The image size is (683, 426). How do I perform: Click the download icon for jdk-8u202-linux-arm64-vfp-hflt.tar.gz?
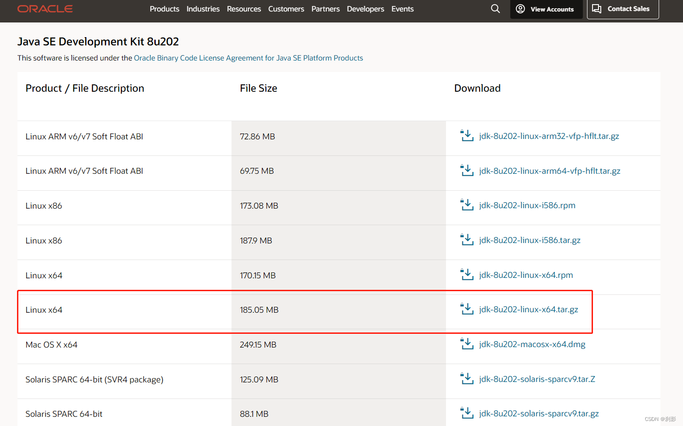[x=467, y=170]
